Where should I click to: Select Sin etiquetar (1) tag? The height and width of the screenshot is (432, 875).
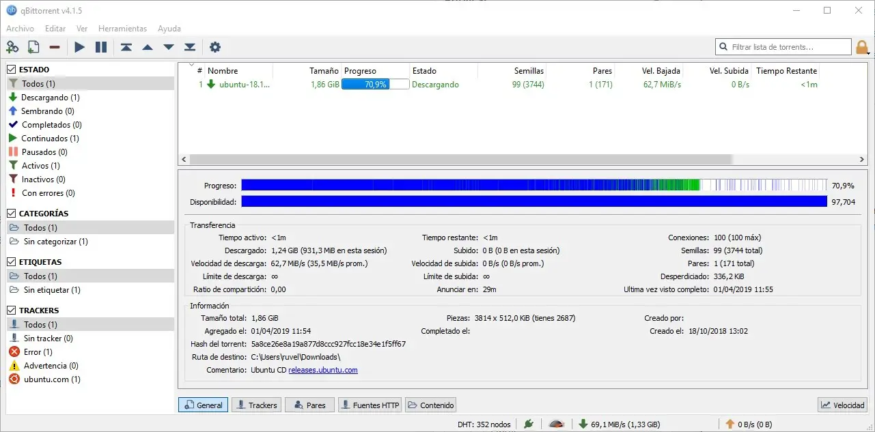click(90, 290)
